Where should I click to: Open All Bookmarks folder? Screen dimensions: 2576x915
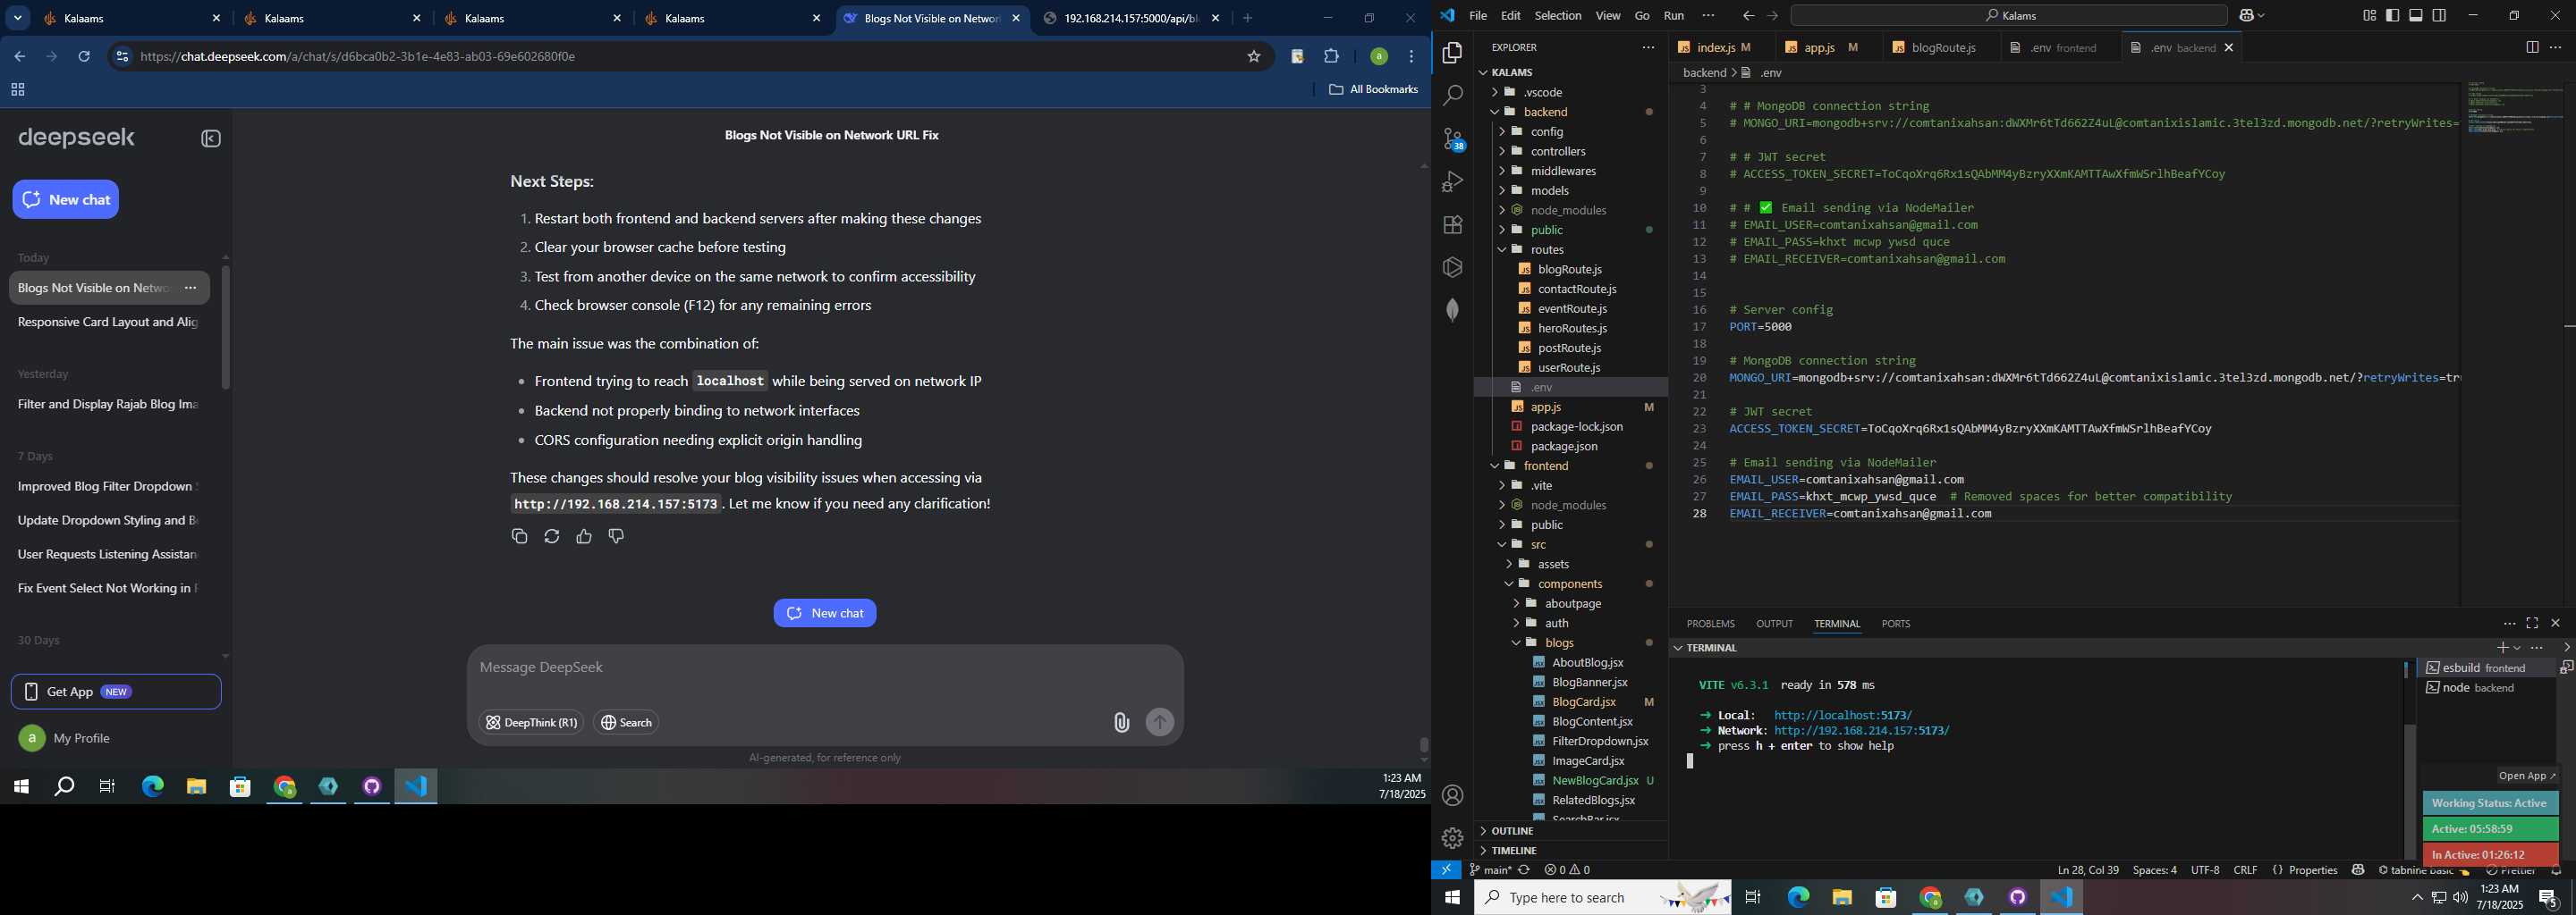1374,90
